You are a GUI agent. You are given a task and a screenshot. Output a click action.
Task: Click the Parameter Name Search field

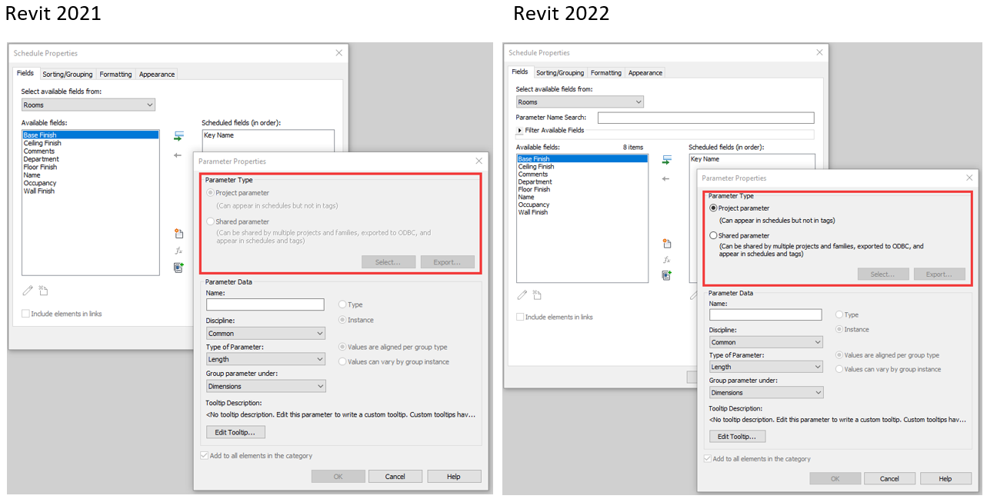705,118
